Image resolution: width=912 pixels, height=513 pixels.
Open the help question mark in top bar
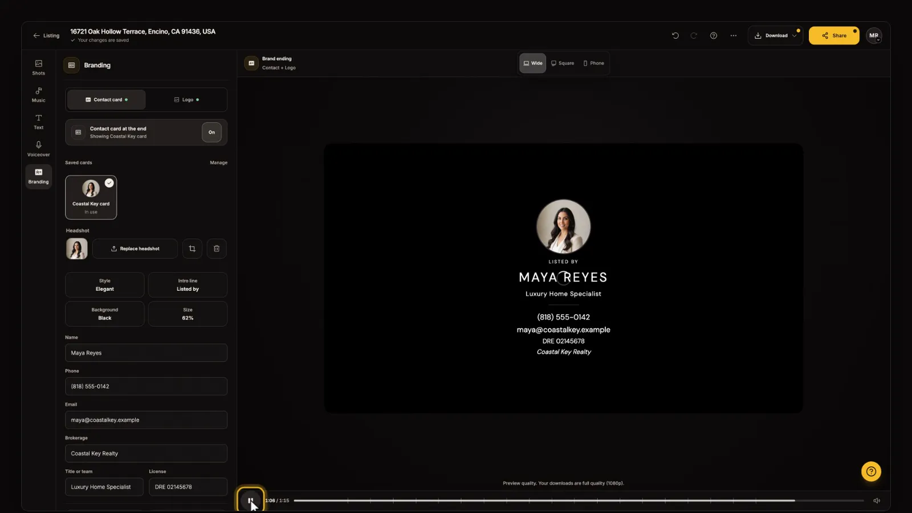click(x=713, y=35)
